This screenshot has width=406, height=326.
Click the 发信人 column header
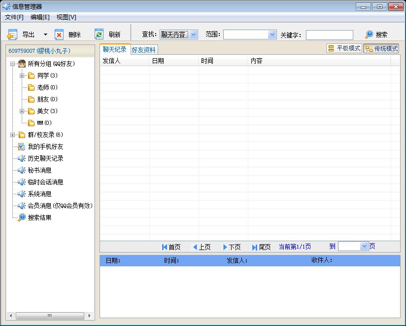point(125,61)
